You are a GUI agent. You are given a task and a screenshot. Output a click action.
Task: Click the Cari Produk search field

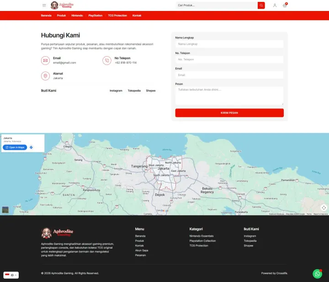(x=217, y=5)
